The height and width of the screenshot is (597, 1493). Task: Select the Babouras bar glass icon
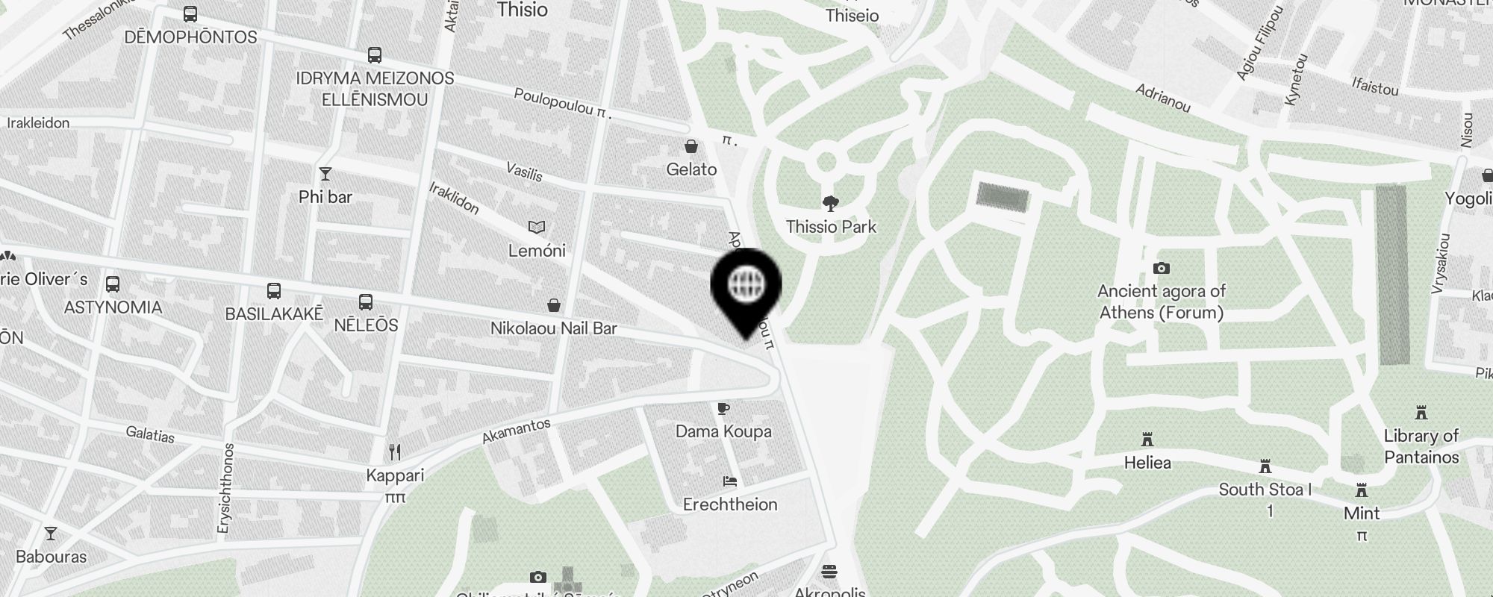pos(51,534)
